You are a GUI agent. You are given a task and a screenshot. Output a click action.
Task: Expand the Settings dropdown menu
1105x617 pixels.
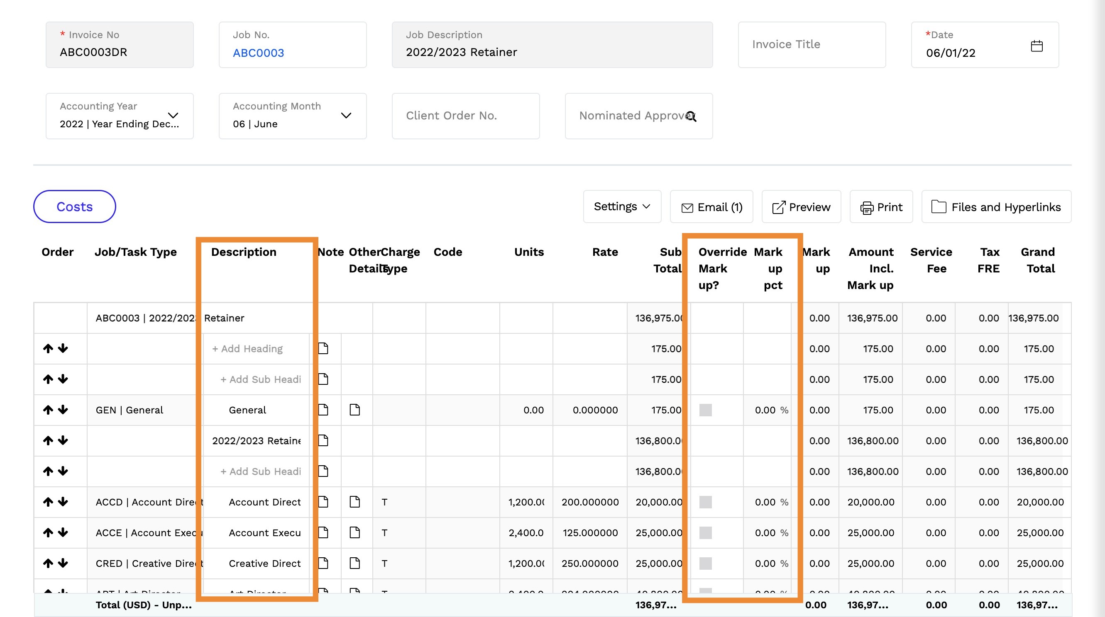point(621,207)
